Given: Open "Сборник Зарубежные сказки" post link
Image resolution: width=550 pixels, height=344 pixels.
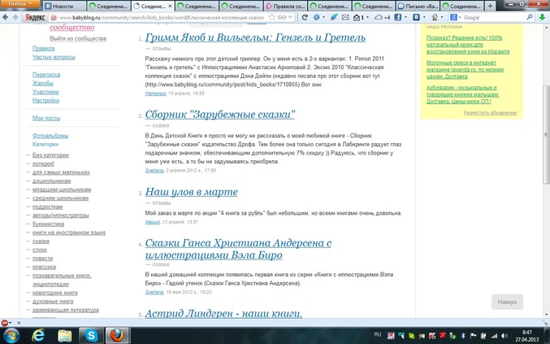Looking at the screenshot, I should click(220, 115).
